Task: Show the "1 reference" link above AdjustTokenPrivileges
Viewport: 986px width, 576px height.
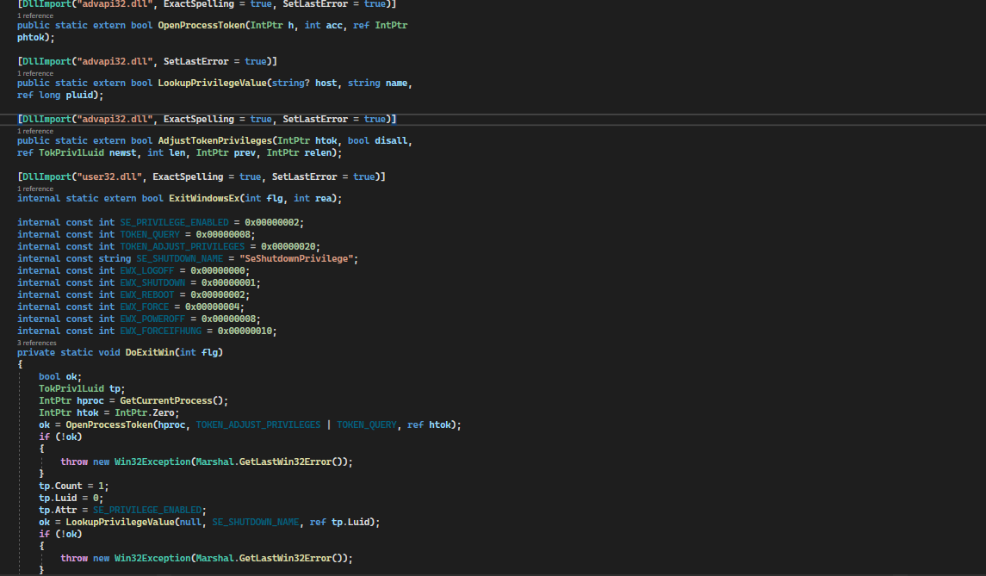Action: (x=34, y=131)
